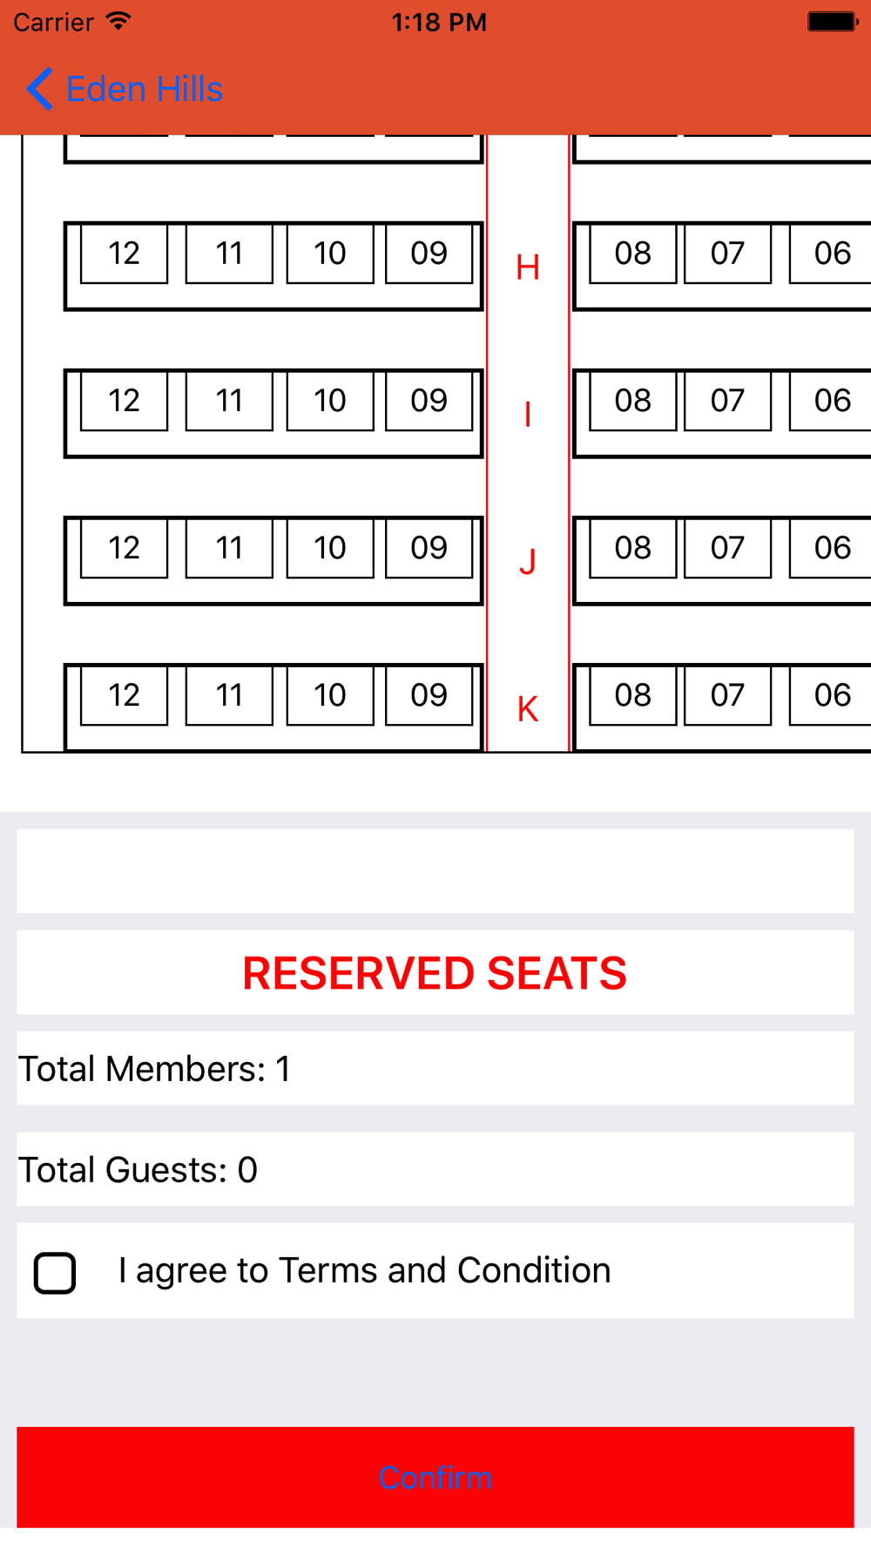Choose seat 11 in row I

(x=229, y=401)
